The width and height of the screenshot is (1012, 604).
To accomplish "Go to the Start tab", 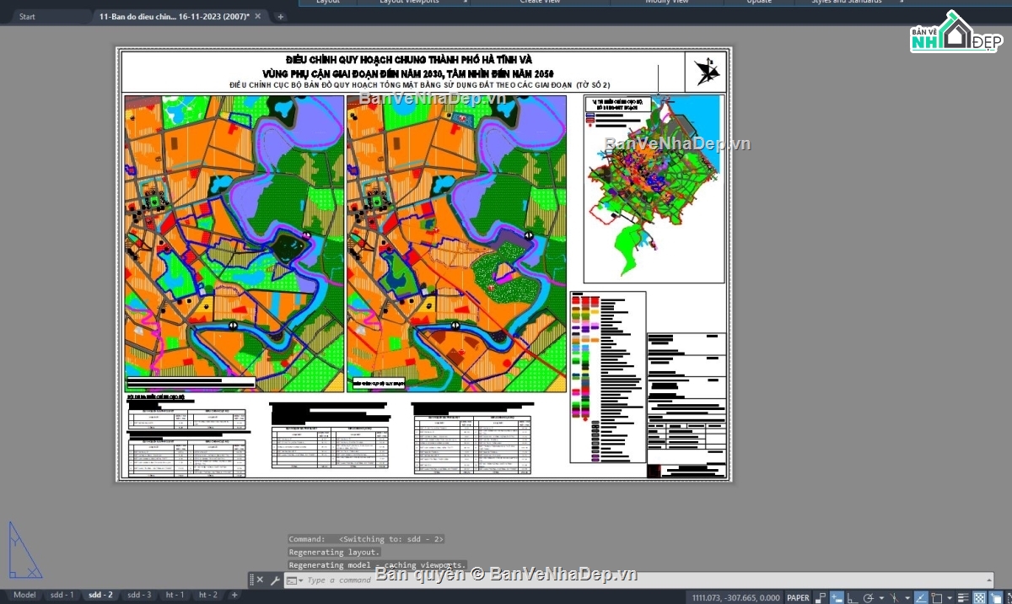I will [27, 16].
